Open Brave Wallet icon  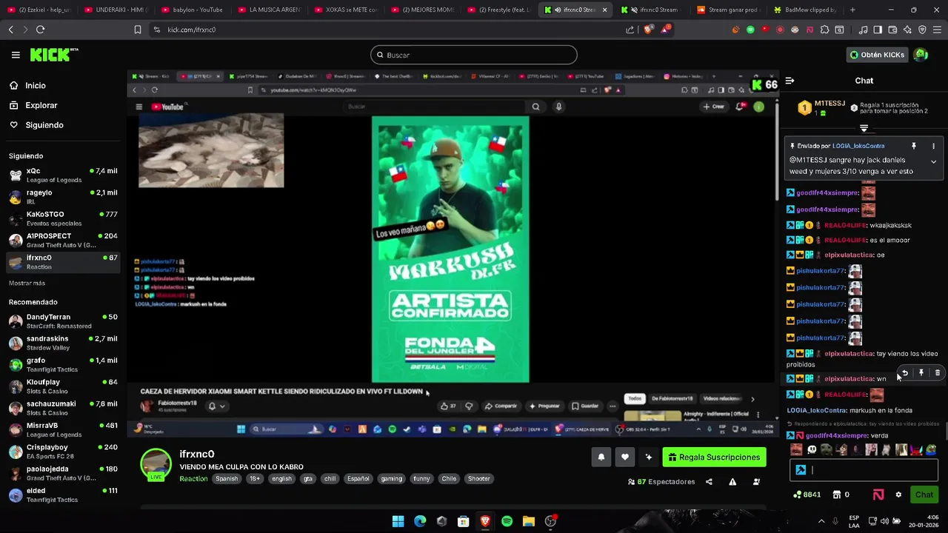point(892,30)
